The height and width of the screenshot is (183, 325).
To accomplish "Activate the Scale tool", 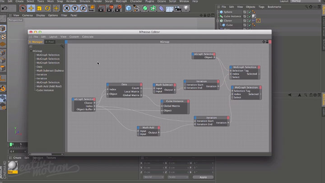I will coord(39,8).
